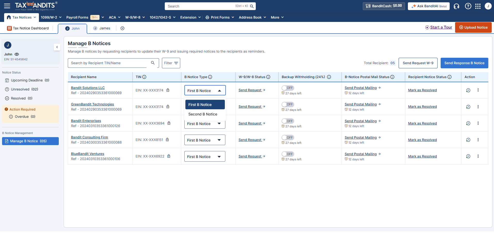Switch to the James payer tab

pyautogui.click(x=102, y=28)
